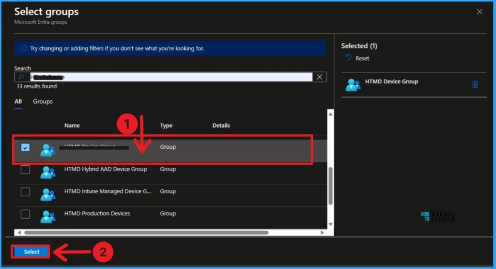This screenshot has height=269, width=496.
Task: Focus the group search input field
Action: click(171, 77)
